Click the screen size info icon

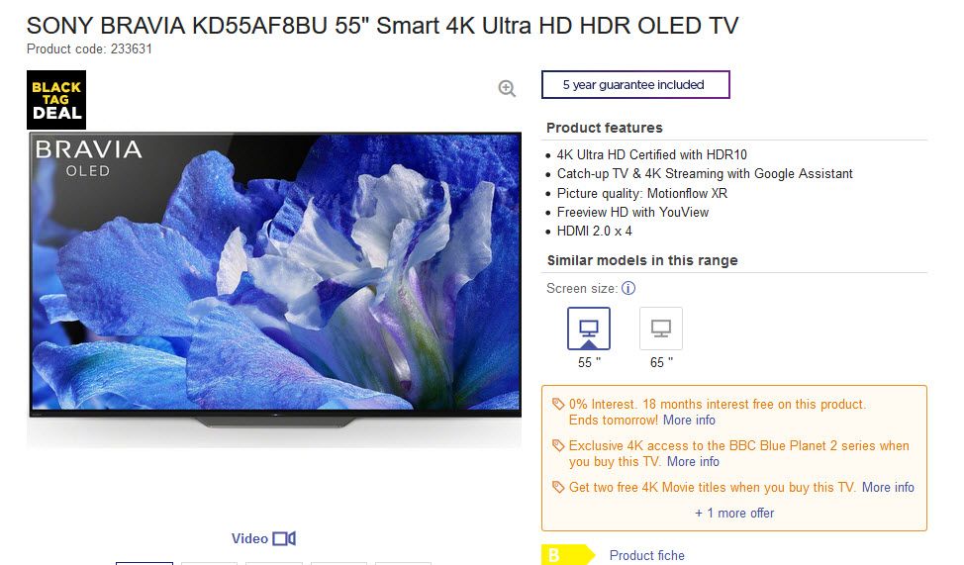(x=627, y=288)
